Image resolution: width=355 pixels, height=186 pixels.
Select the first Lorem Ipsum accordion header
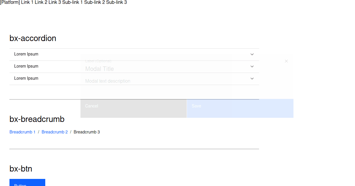[26, 54]
